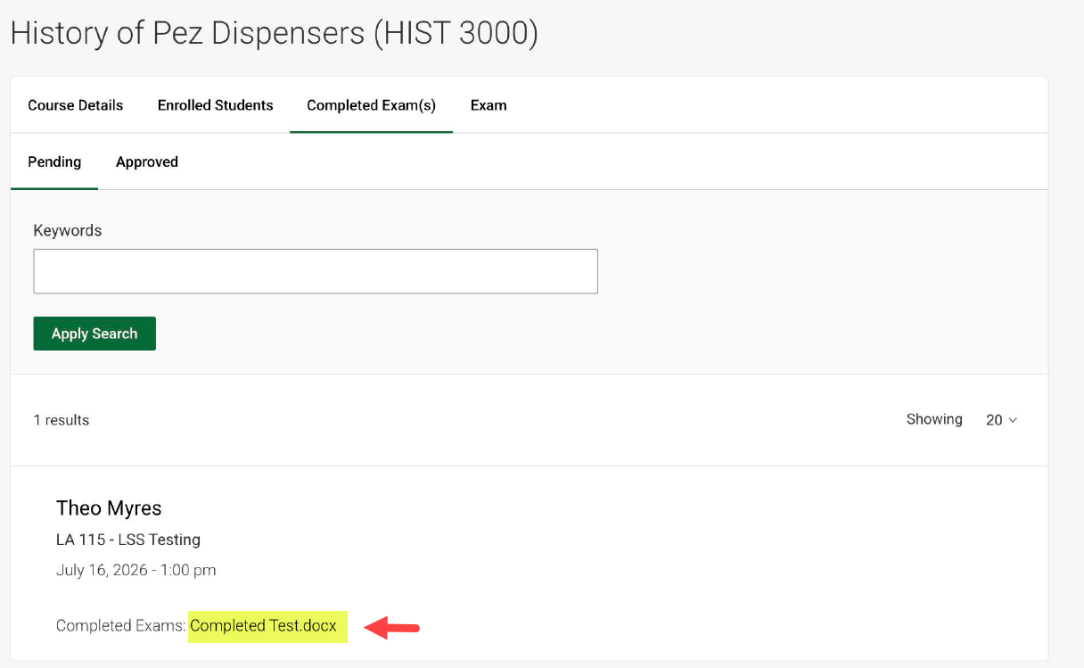This screenshot has width=1084, height=668.
Task: Select the Pending sub-tab
Action: click(x=54, y=161)
